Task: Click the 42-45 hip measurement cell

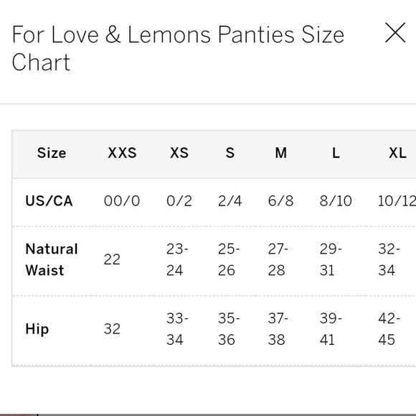Action: pyautogui.click(x=389, y=329)
